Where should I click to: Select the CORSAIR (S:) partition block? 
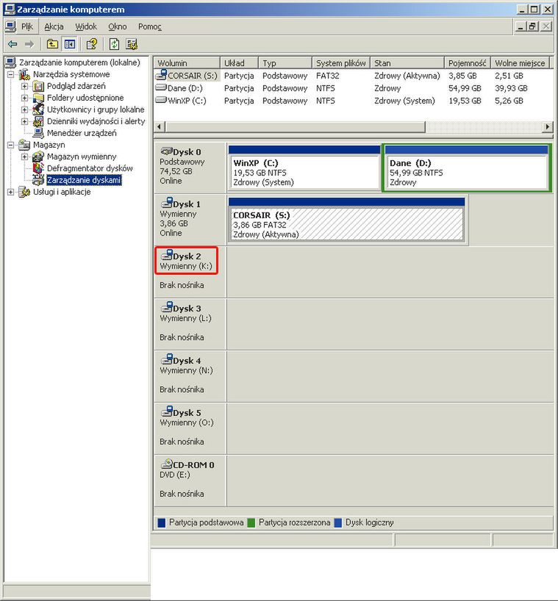pos(346,220)
